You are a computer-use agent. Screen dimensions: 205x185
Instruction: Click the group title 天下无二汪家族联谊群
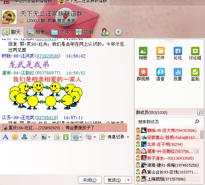point(51,14)
